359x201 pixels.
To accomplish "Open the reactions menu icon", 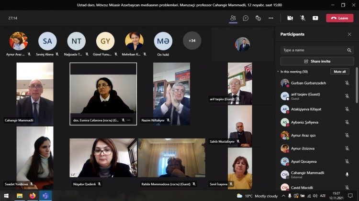I will pos(258,18).
